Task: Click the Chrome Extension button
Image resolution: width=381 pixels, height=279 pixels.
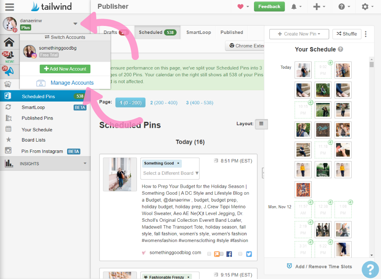Action: (x=245, y=46)
